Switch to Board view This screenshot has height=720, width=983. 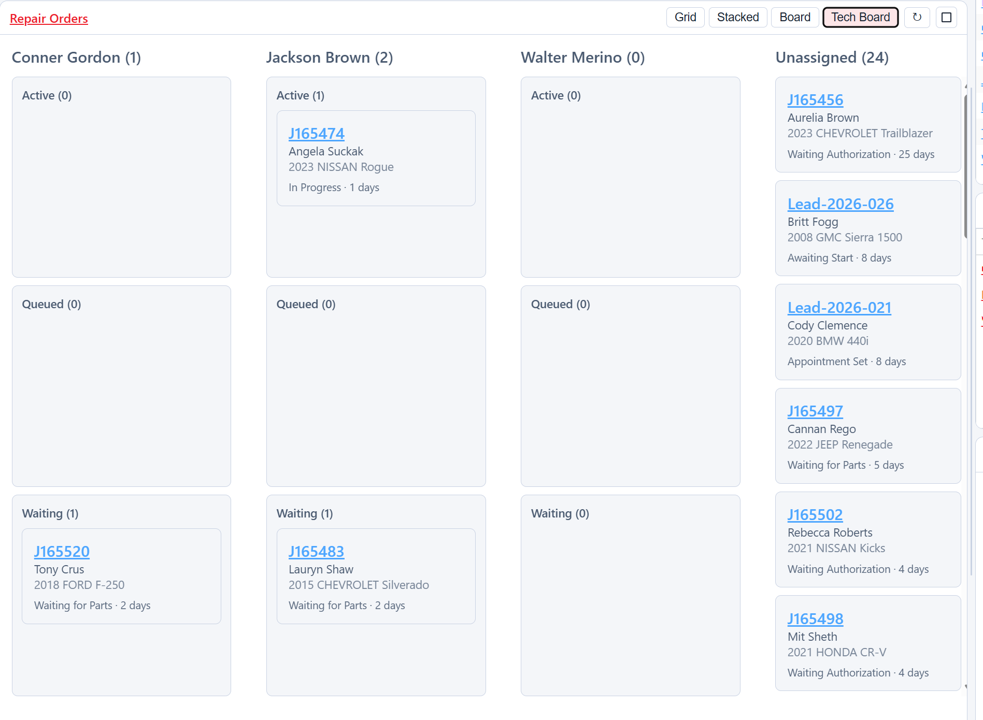795,17
